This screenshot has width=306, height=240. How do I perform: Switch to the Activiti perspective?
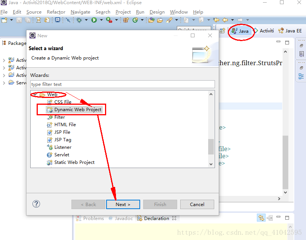pyautogui.click(x=264, y=31)
